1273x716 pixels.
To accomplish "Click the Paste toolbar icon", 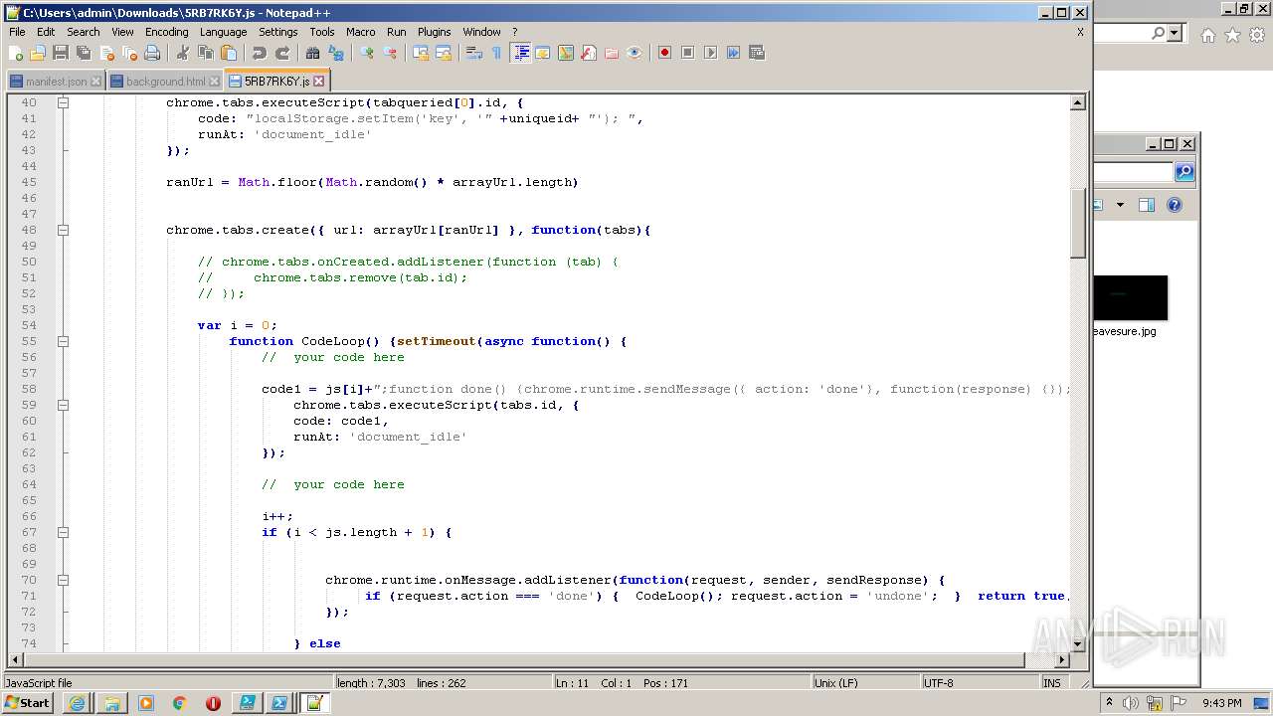I will coord(229,53).
